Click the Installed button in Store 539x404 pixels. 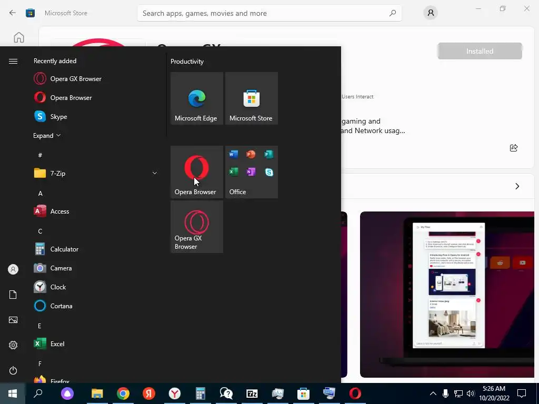coord(480,51)
